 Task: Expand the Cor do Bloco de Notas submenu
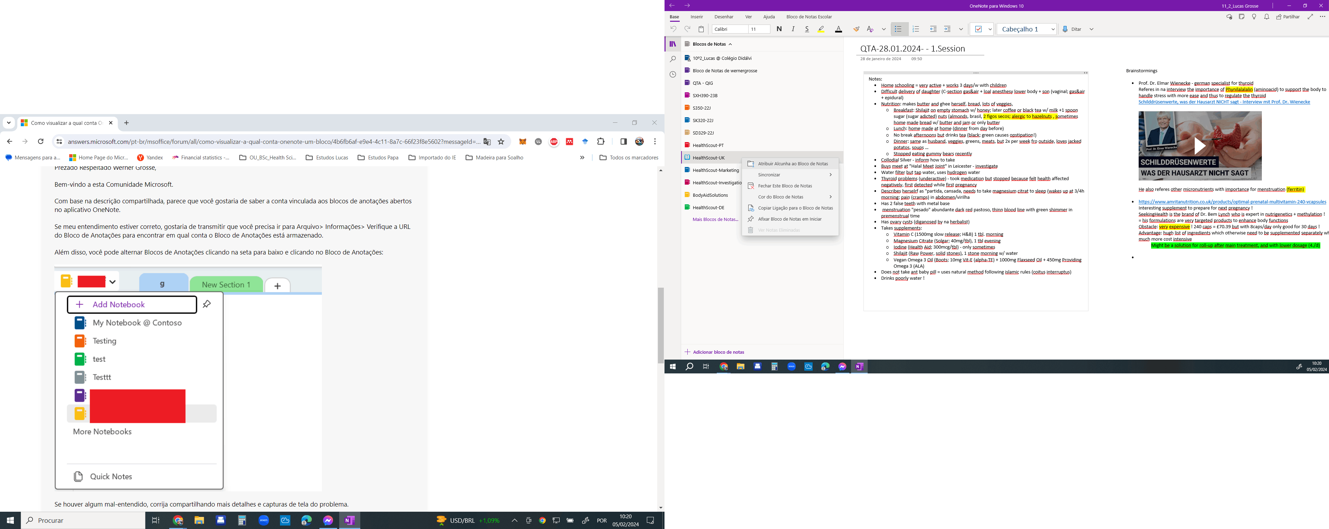790,197
